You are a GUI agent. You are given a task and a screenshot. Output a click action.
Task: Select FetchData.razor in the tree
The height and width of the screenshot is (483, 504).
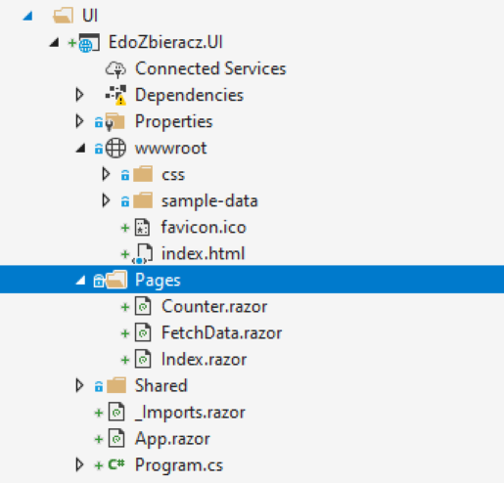click(x=221, y=332)
